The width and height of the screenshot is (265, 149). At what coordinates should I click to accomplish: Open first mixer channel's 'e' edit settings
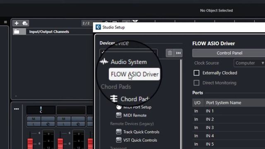point(48,124)
